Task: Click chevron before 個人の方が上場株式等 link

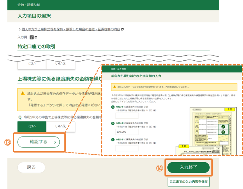Action: pos(19,29)
